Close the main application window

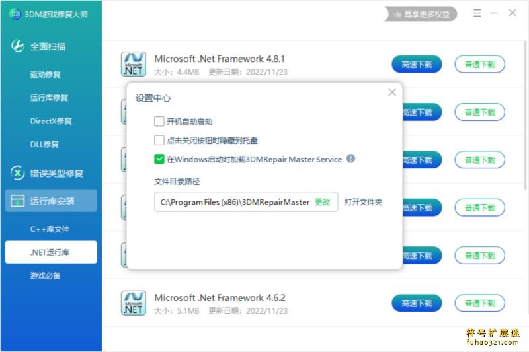(512, 13)
